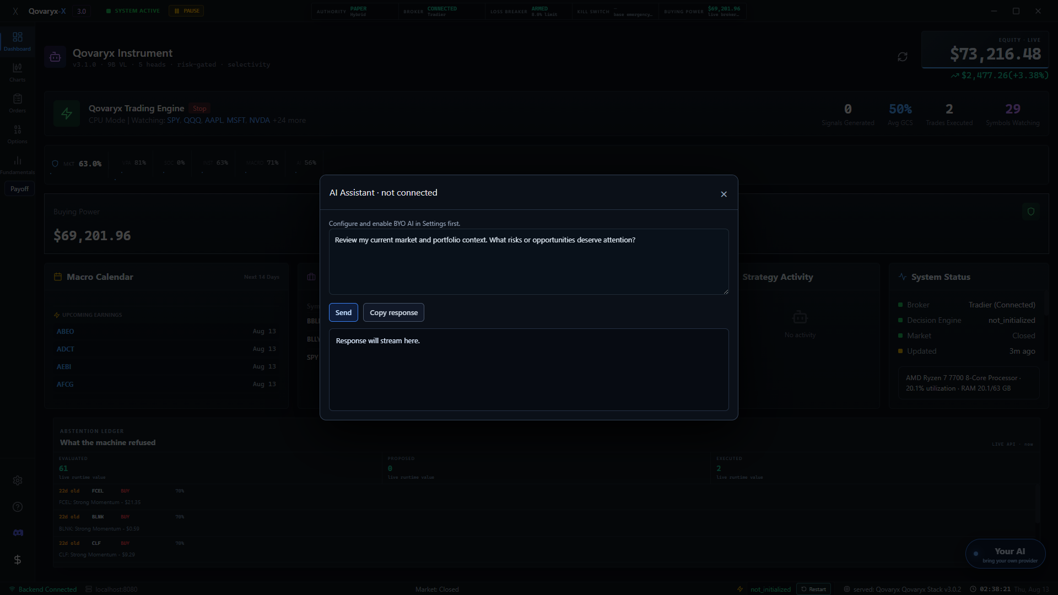Copy the assistant response
The image size is (1058, 595).
pos(393,312)
